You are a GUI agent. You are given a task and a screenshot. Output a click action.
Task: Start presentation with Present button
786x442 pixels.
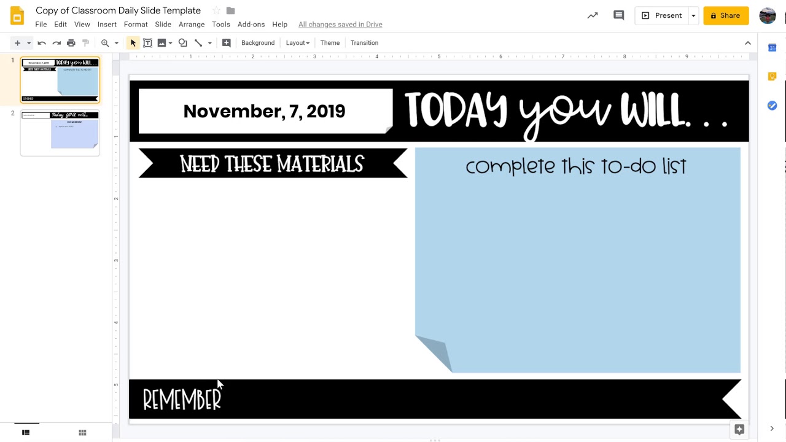coord(662,15)
